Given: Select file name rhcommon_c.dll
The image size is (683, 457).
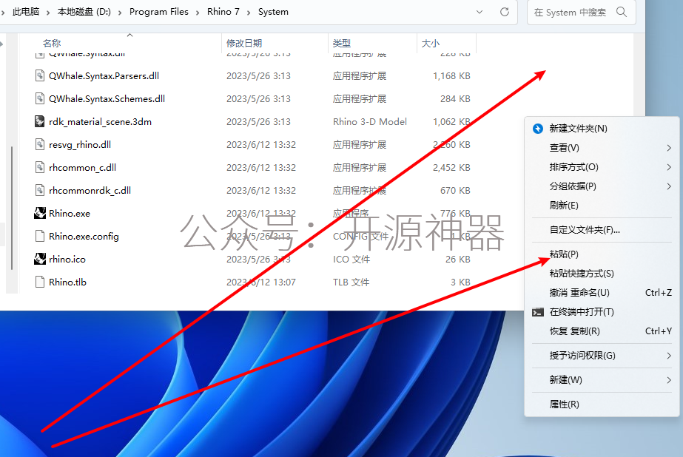Looking at the screenshot, I should (x=82, y=168).
